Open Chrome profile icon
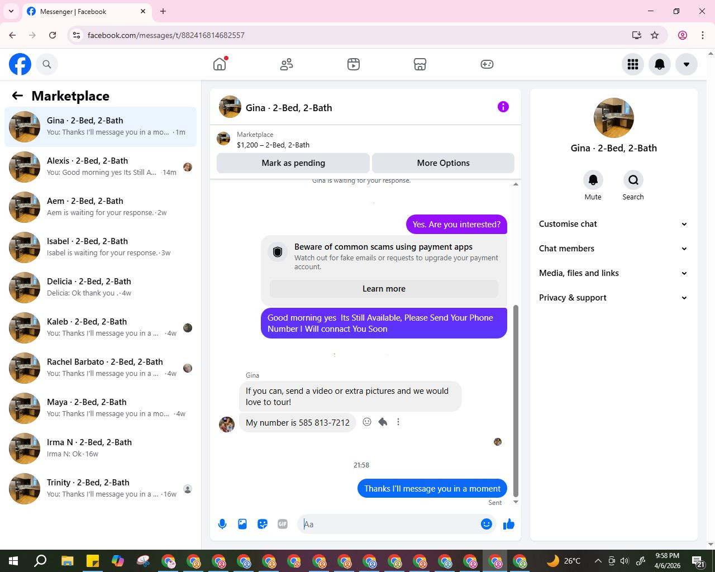 [x=683, y=35]
